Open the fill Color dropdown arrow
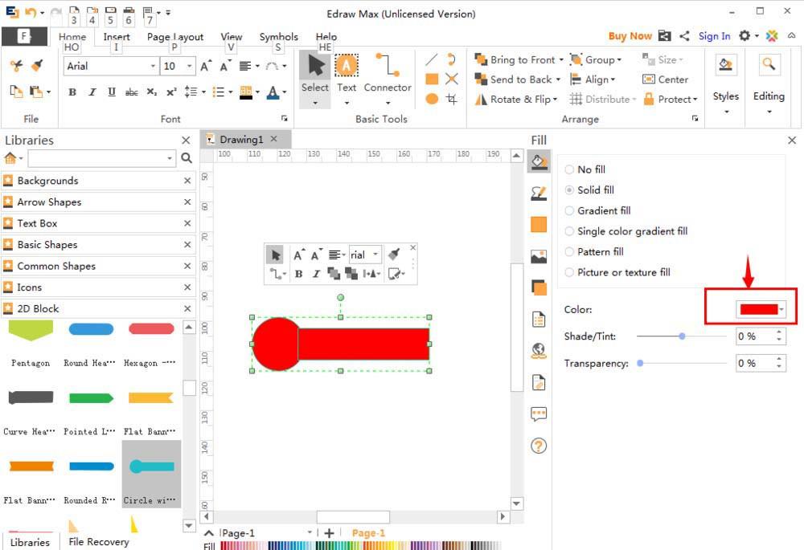 (x=781, y=310)
